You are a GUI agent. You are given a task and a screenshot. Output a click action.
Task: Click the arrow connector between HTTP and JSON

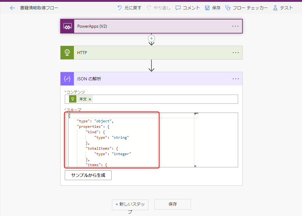coord(151,66)
